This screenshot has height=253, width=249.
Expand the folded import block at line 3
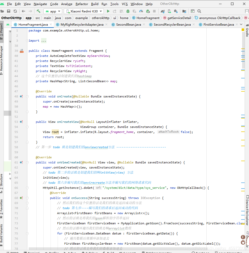pyautogui.click(x=27, y=41)
